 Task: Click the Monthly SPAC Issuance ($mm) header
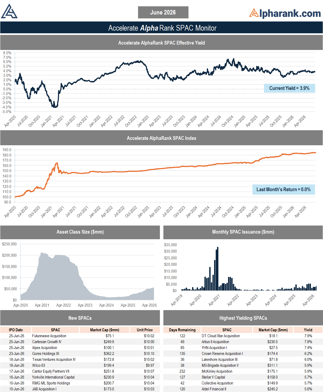tap(243, 232)
